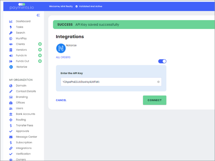Open the Owners menu item
The height and width of the screenshot is (161, 215).
click(21, 159)
